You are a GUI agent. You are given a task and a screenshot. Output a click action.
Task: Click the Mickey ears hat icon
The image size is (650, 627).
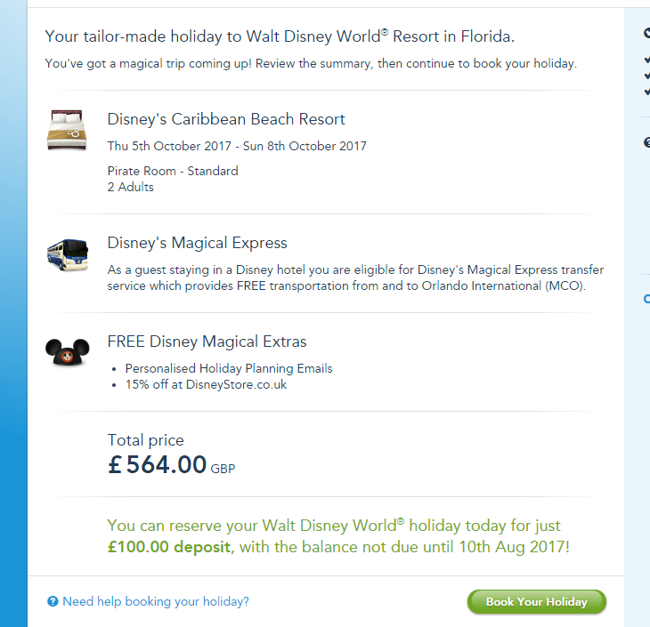[68, 352]
